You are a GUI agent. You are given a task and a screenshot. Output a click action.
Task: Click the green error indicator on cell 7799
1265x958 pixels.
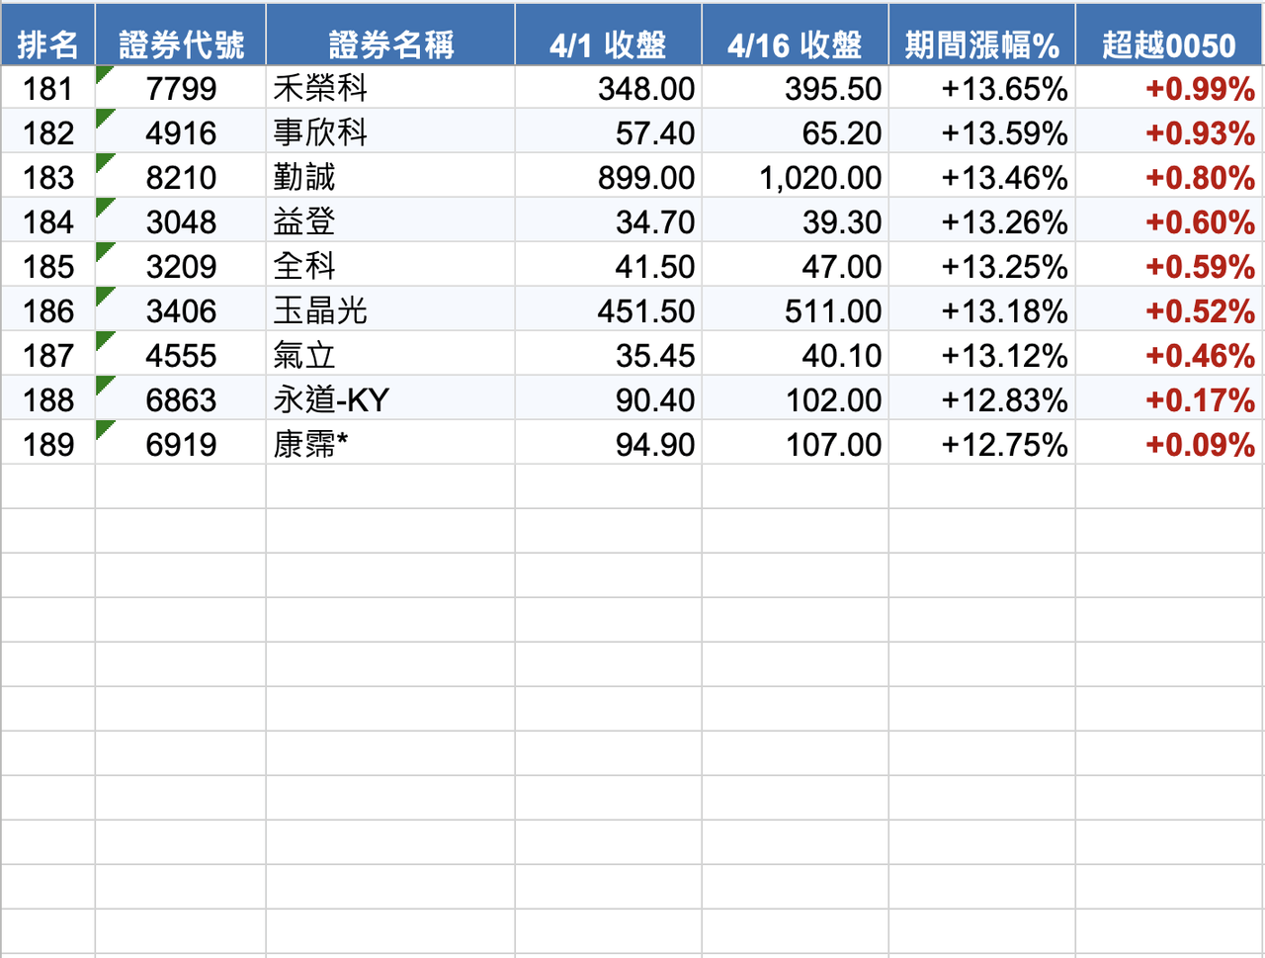click(x=104, y=73)
